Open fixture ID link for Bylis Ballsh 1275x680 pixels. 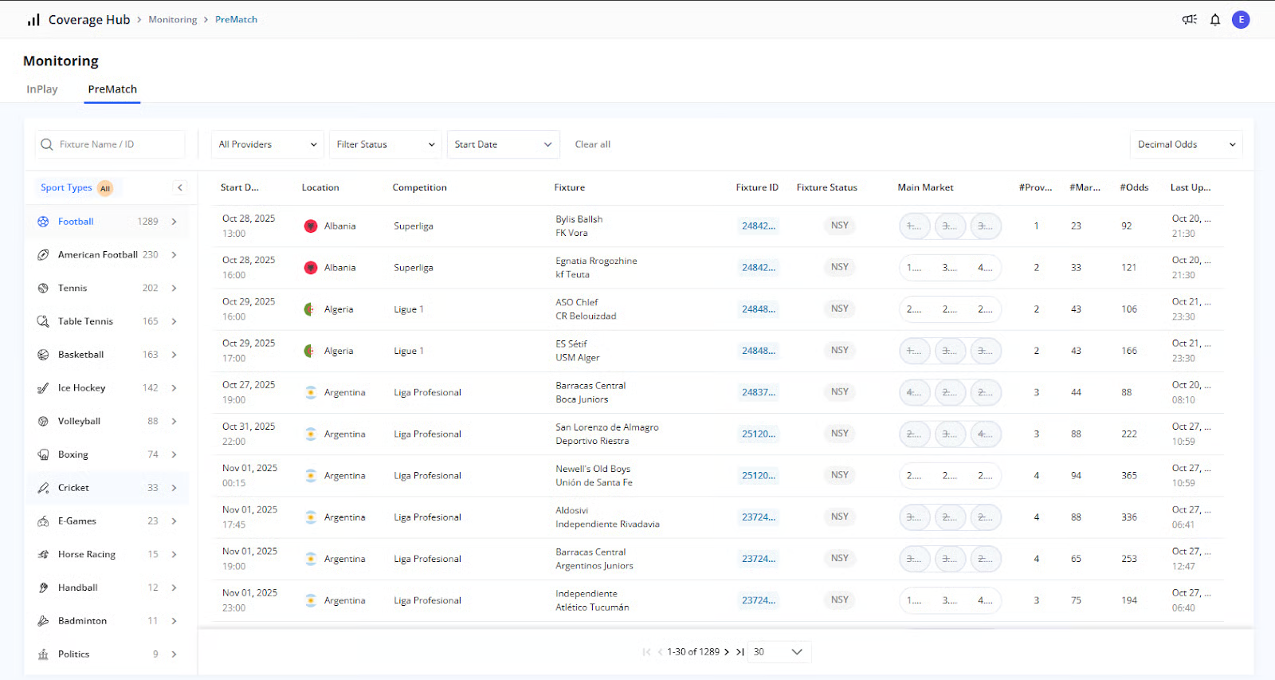pos(758,226)
